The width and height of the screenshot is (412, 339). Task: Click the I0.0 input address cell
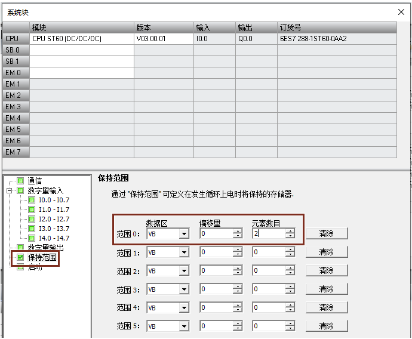(x=214, y=39)
